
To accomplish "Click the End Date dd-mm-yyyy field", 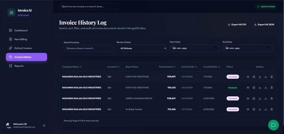I will coord(248,48).
